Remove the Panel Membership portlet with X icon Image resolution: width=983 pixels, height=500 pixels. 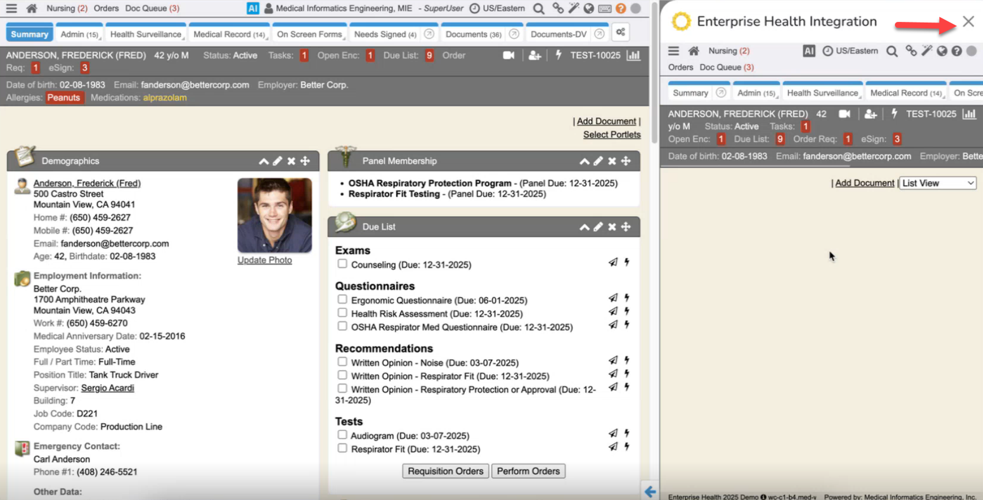(612, 161)
